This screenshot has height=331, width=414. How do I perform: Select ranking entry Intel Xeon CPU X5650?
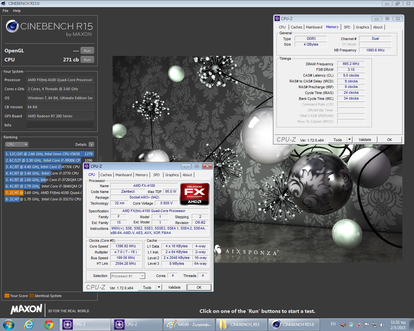(49, 154)
